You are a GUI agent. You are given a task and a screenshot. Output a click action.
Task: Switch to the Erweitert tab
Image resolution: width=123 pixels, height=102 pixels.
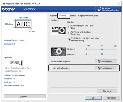[63, 15]
